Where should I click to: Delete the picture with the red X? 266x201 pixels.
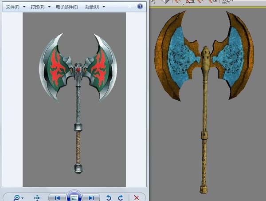[x=137, y=198]
